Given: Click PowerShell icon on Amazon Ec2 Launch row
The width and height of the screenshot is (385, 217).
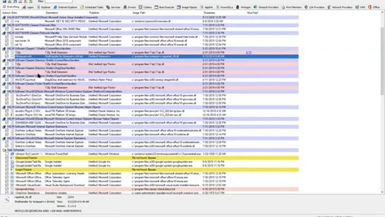Looking at the screenshot, I should (x=12, y=154).
